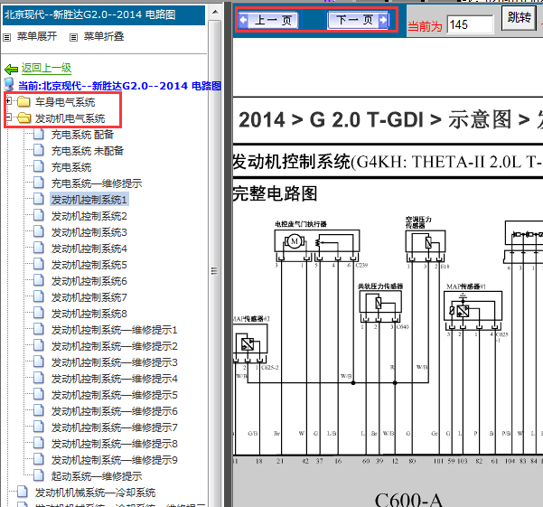Open 发动机控制系统—维修提示3
This screenshot has height=507, width=543.
click(114, 362)
